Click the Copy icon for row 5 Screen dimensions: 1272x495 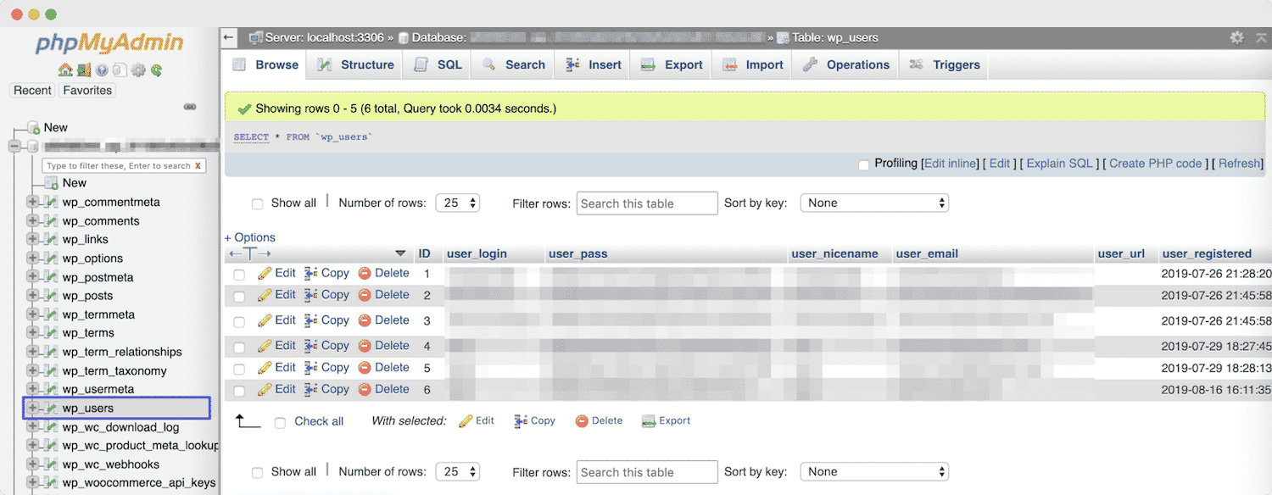[311, 368]
